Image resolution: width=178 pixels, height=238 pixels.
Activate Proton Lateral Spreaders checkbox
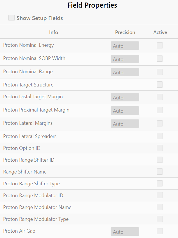pyautogui.click(x=160, y=136)
